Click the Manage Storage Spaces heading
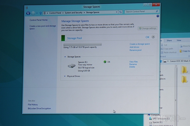The height and width of the screenshot is (126, 190). 75,21
